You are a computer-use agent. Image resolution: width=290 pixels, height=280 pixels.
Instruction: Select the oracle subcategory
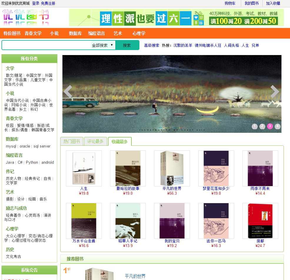pos(25,146)
